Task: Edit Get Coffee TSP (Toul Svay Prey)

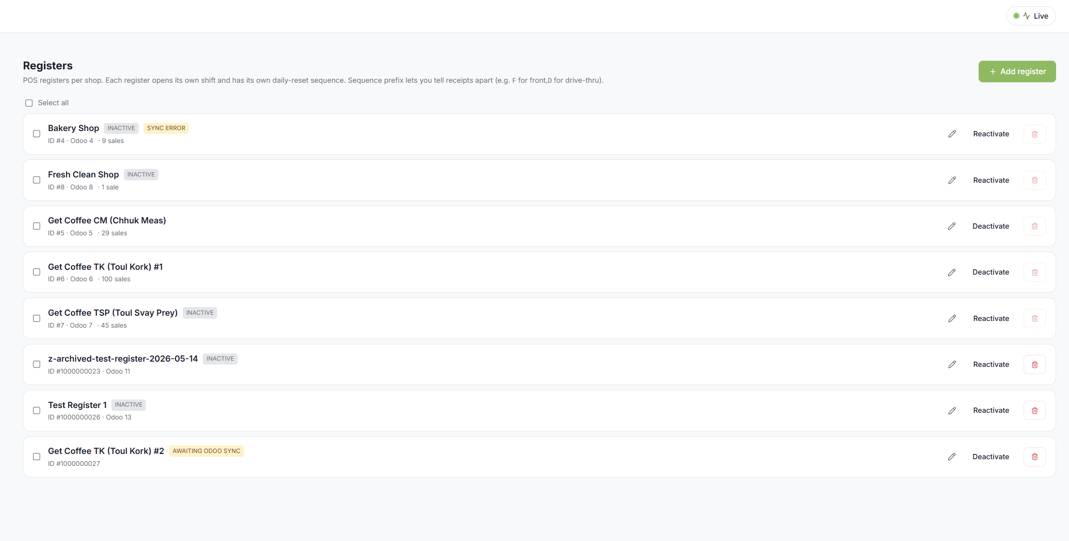Action: point(952,319)
